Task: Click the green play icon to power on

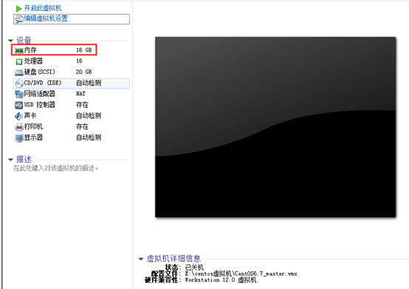Action: pyautogui.click(x=18, y=9)
